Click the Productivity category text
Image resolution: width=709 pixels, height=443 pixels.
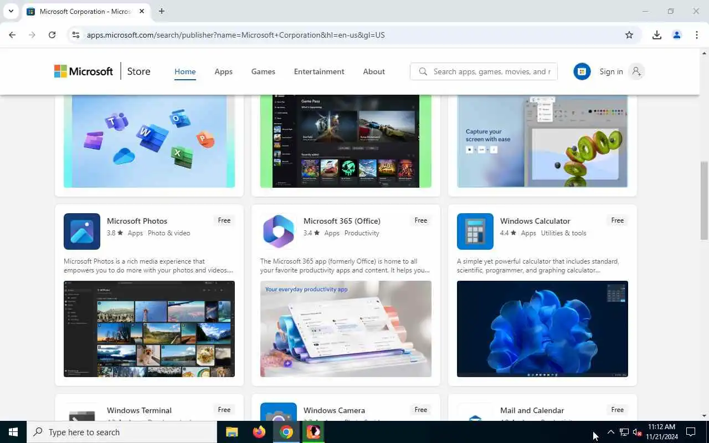[362, 233]
